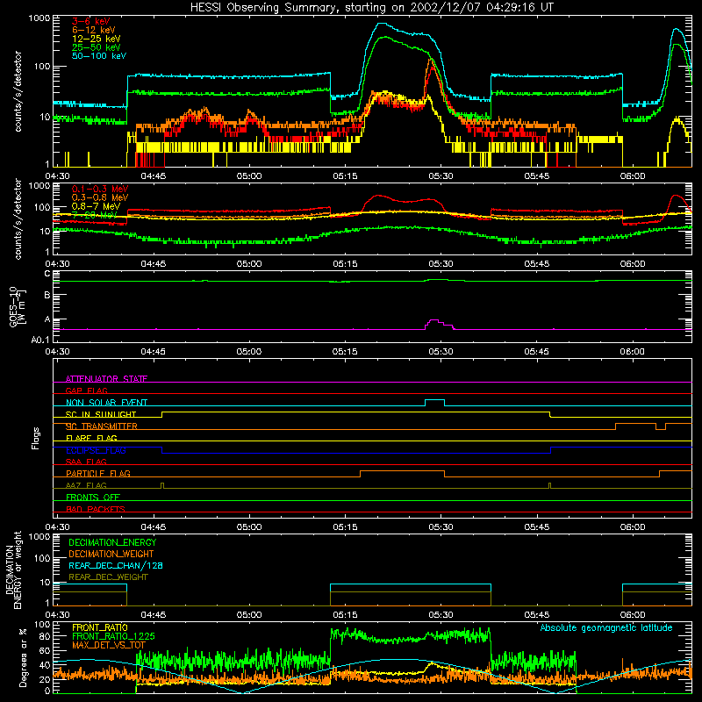Click 06:00 tick label under the GOES panel
The width and height of the screenshot is (702, 702).
pos(632,352)
